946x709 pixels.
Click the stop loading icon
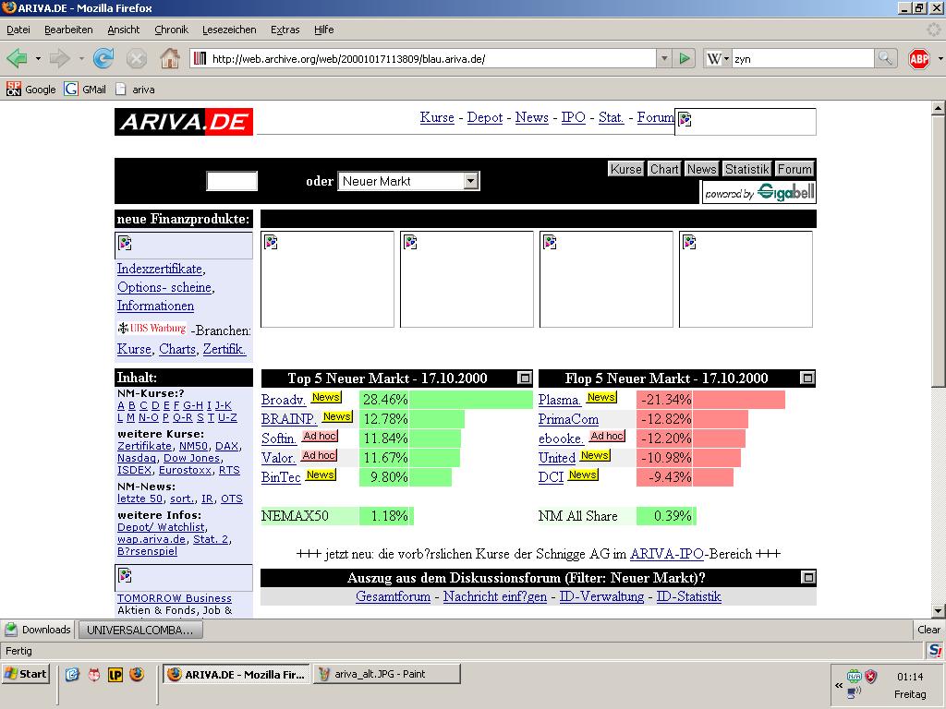point(137,58)
